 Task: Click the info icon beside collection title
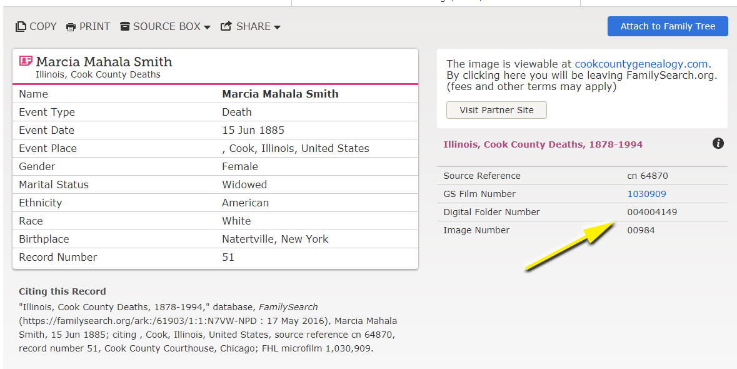tap(718, 143)
